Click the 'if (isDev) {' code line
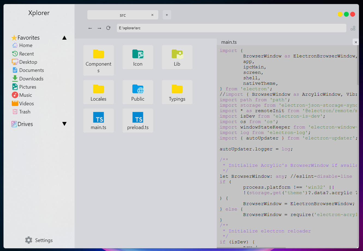363x251 pixels. pyautogui.click(x=237, y=242)
